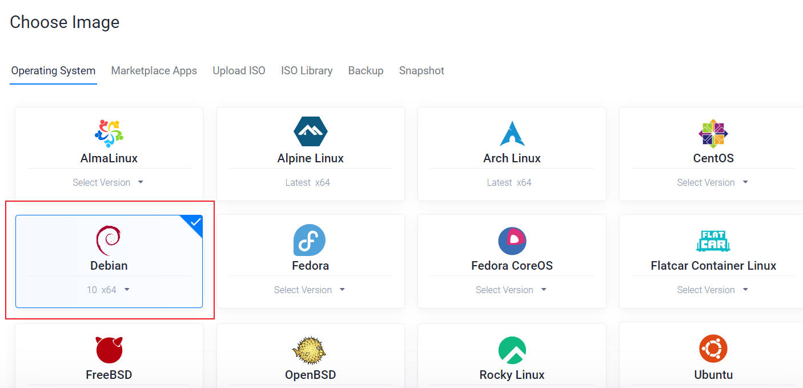
Task: Open Debian 10 x64 version dropdown
Action: pyautogui.click(x=109, y=290)
